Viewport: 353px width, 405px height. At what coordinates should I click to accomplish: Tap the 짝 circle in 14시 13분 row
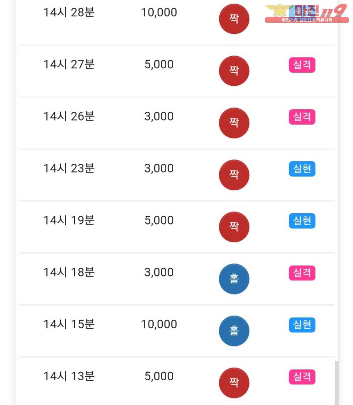click(234, 383)
